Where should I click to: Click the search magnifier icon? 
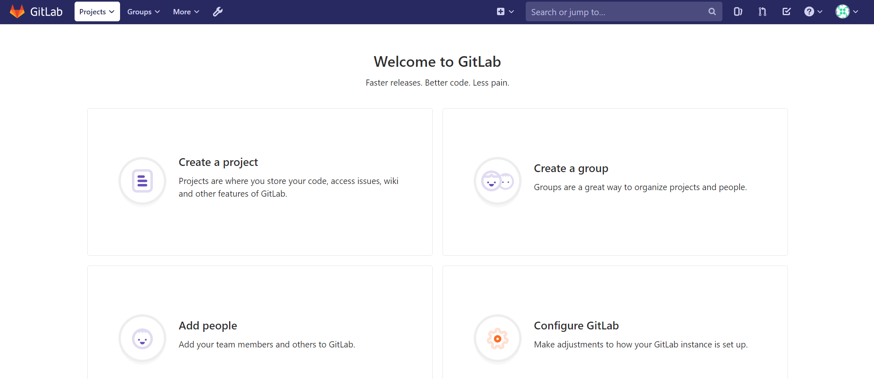pos(712,12)
